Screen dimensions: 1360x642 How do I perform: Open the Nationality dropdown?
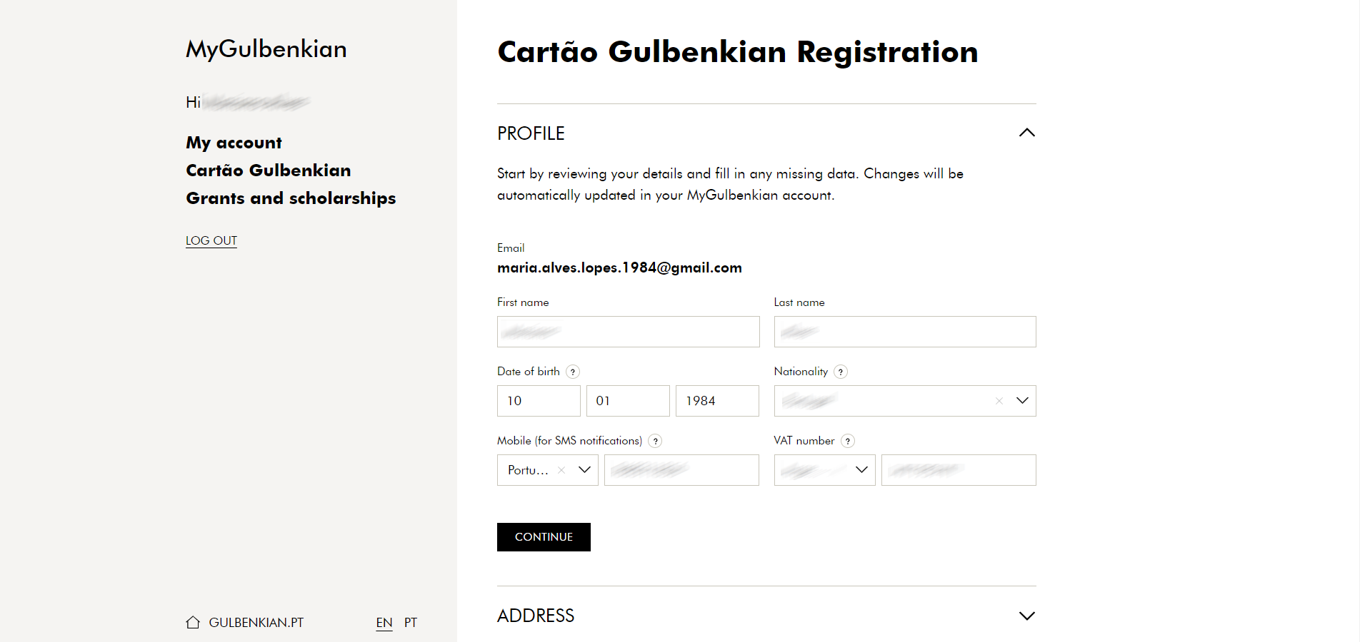1022,401
